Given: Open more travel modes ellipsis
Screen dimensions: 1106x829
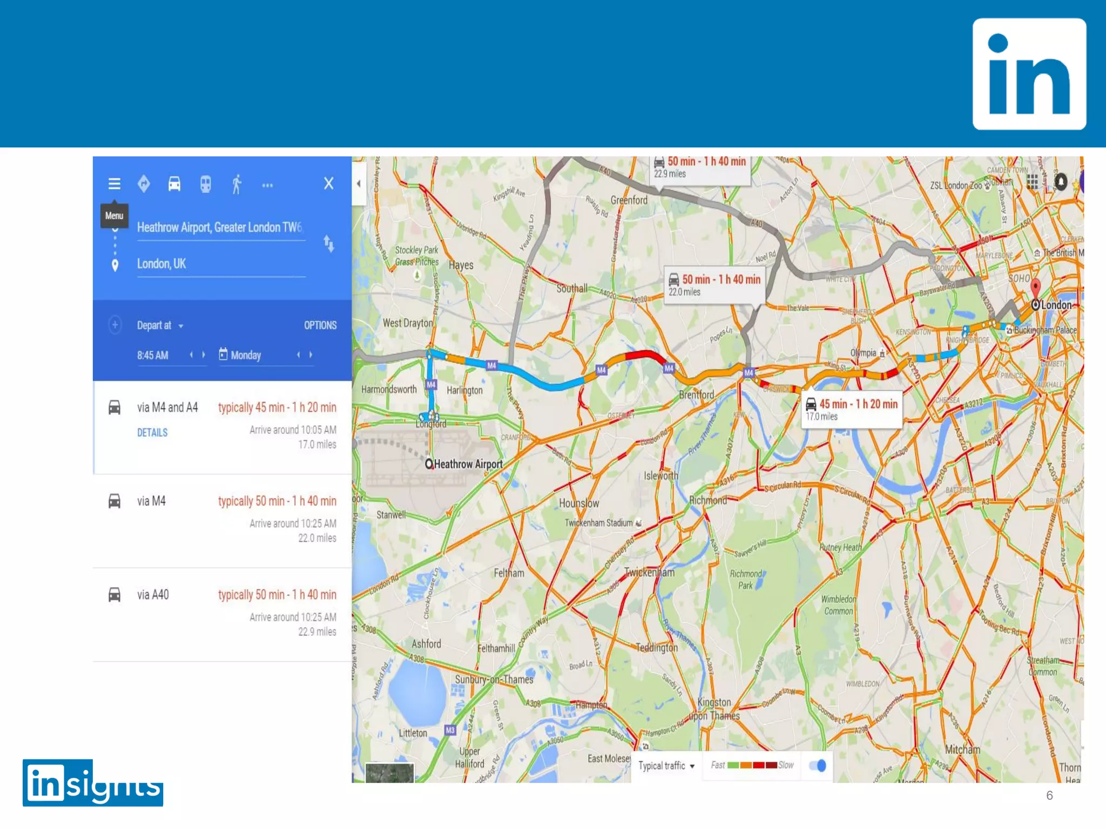Looking at the screenshot, I should point(267,185).
